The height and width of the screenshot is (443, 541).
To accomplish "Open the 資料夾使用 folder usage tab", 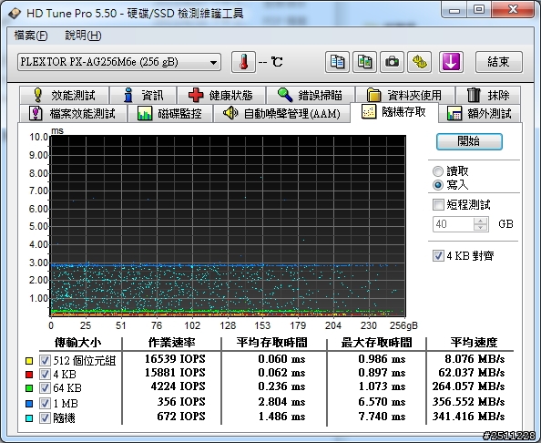I will coord(405,96).
